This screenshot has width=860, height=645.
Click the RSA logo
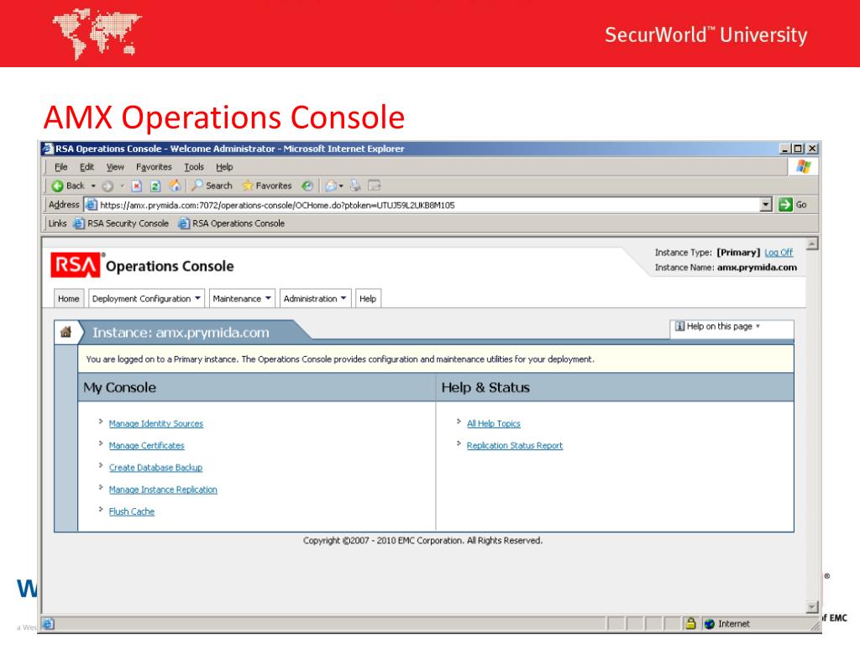point(75,265)
